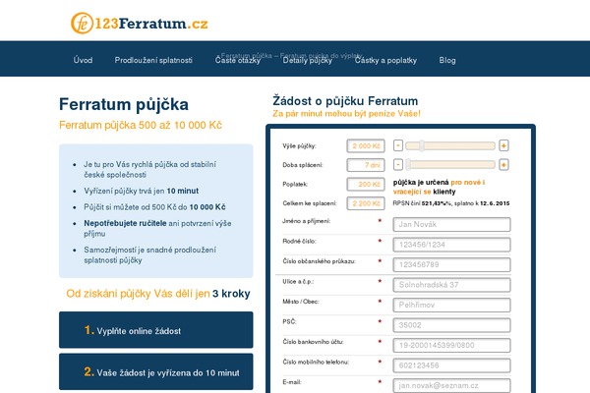Focus the Rodné číslo input field
The image size is (590, 393).
(451, 245)
